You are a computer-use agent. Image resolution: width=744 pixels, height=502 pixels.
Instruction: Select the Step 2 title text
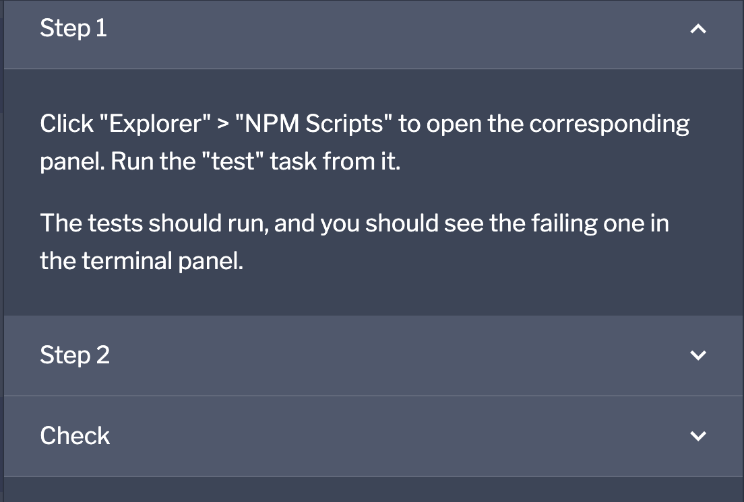[x=75, y=355]
